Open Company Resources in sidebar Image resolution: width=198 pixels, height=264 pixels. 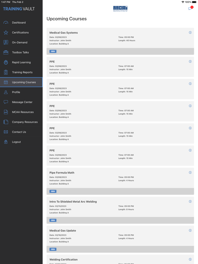point(21,122)
